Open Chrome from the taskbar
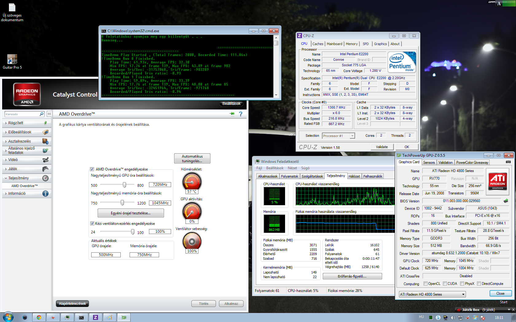516x322 pixels. click(39, 317)
